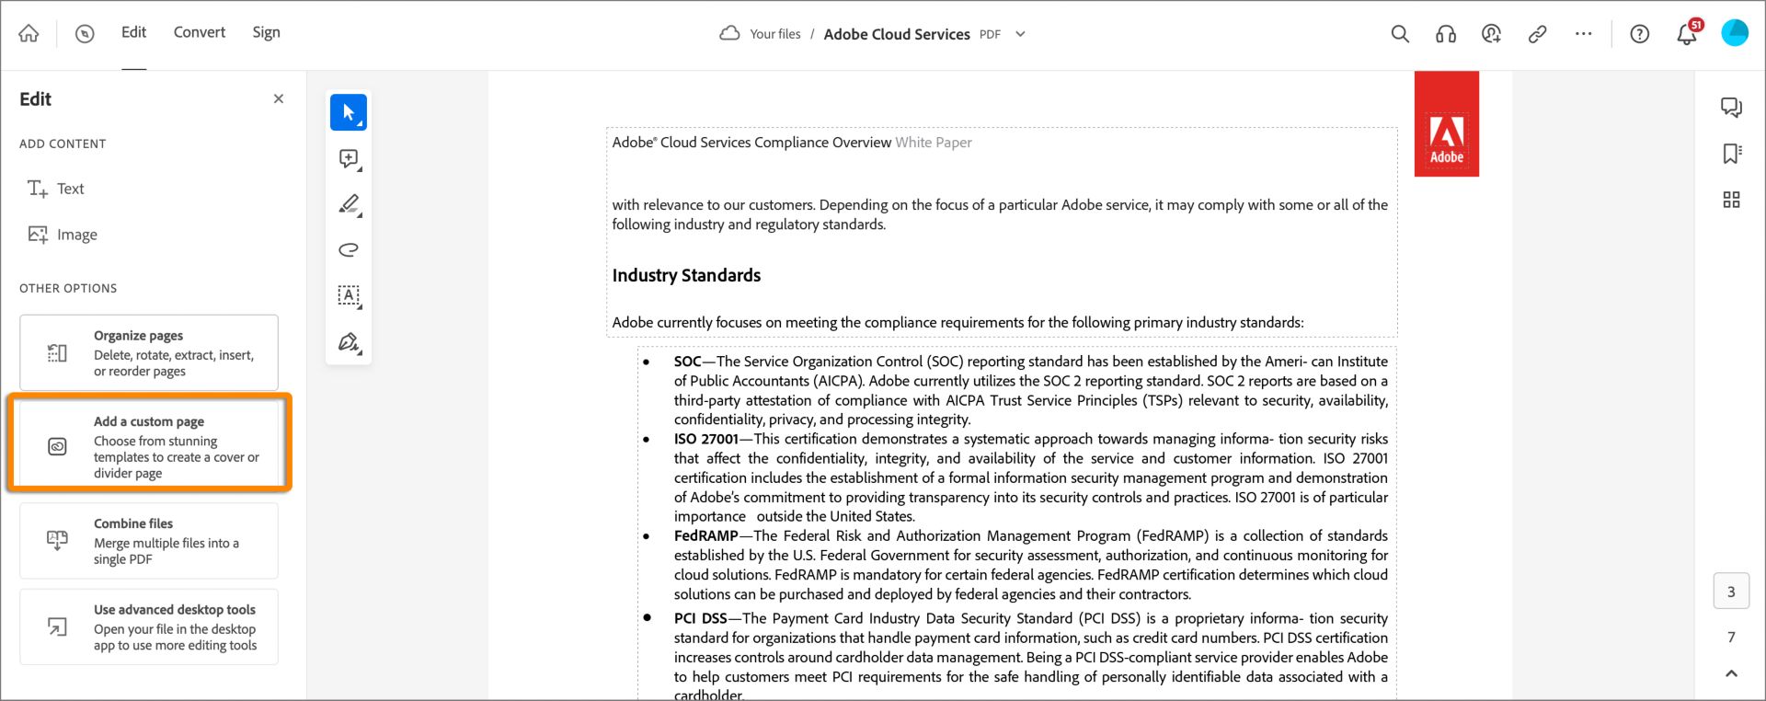Click the custom page template icon
Screen dimensions: 1766x701
57,447
